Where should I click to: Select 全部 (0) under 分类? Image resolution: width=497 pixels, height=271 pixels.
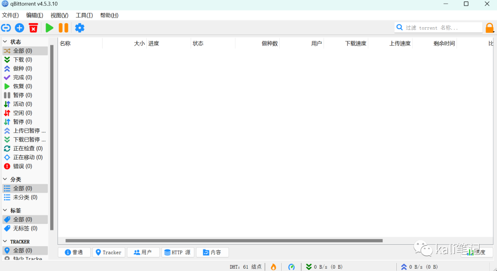[25, 189]
